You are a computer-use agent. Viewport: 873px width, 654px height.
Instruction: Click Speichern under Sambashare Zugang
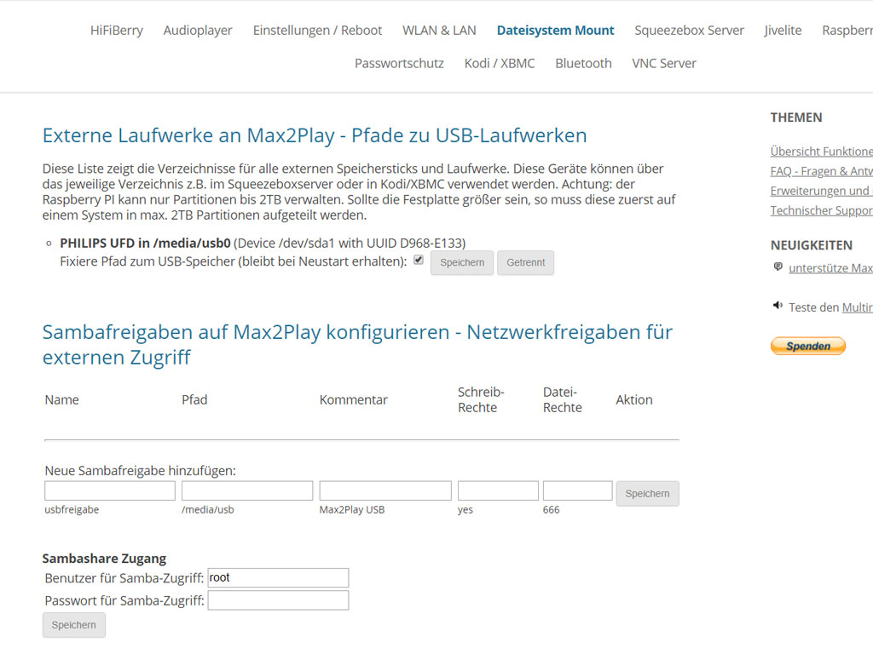[74, 625]
